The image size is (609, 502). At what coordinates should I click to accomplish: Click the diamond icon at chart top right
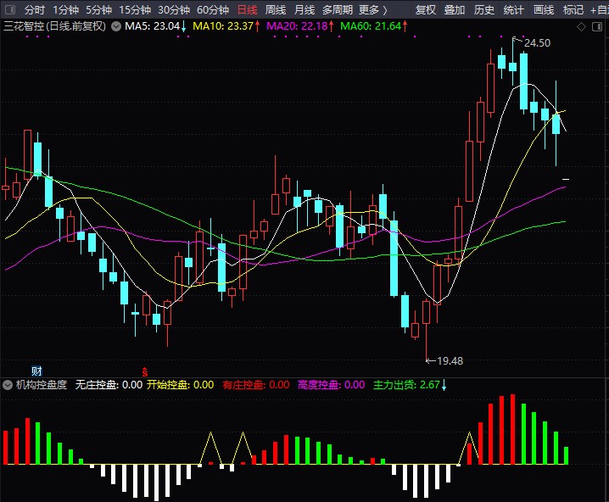581,27
